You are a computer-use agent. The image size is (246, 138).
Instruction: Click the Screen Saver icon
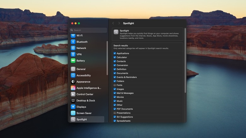coord(73,113)
